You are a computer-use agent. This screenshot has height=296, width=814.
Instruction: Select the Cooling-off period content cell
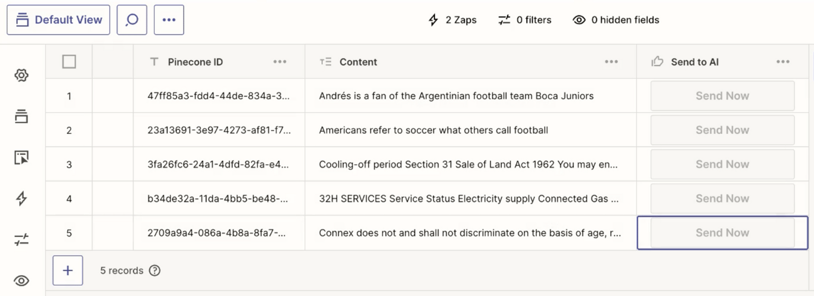click(x=468, y=164)
